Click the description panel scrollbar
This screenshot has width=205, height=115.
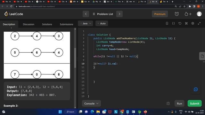[x=75, y=58]
